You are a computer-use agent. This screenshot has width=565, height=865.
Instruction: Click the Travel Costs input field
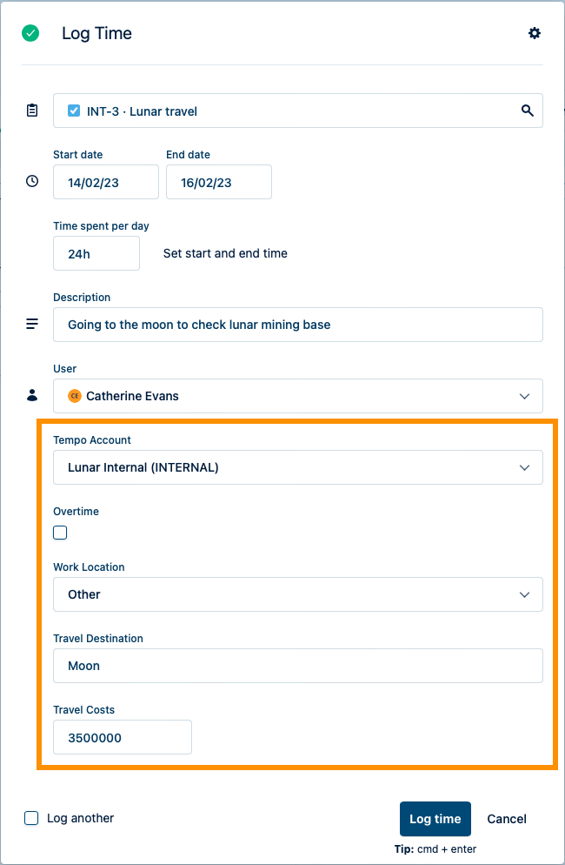(122, 737)
